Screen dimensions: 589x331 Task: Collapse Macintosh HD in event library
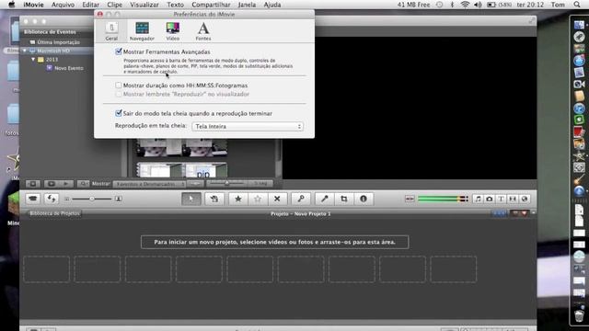tap(25, 51)
